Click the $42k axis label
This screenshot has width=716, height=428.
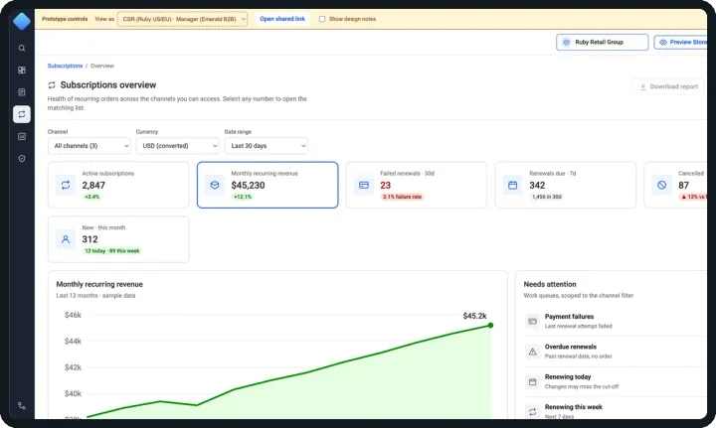[x=73, y=367]
